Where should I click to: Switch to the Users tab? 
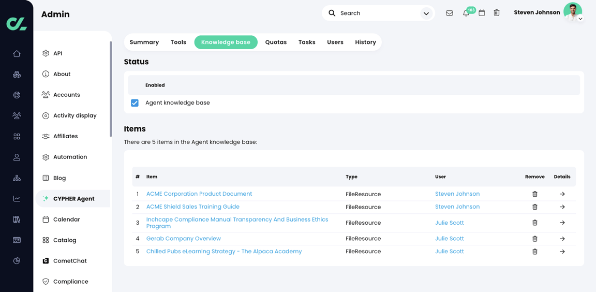335,42
